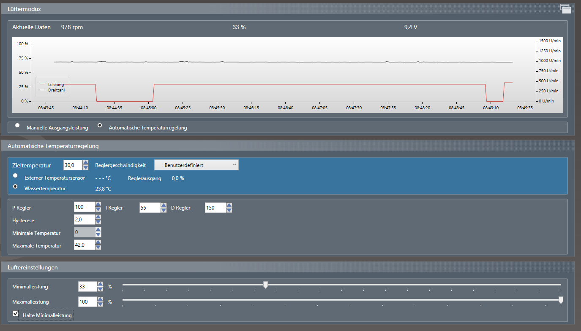
Task: Click the Minimalleistung slider handle
Action: 265,285
